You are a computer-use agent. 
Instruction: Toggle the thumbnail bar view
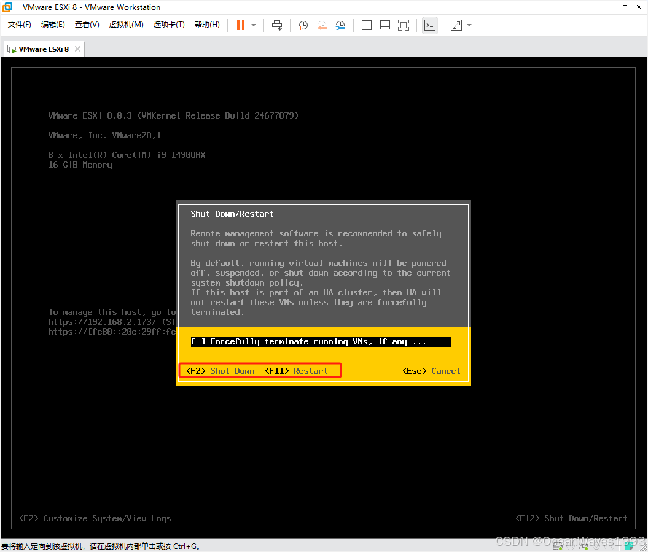pos(385,25)
